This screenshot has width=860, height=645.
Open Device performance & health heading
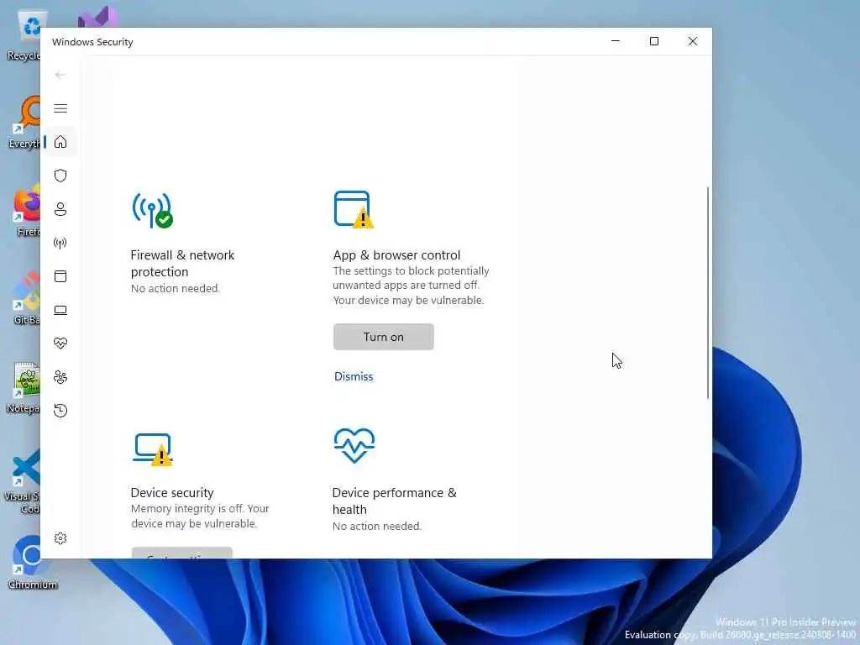[x=395, y=501]
